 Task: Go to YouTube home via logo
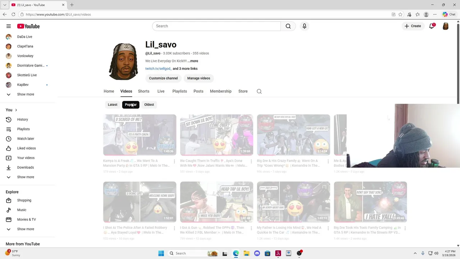coord(28,26)
